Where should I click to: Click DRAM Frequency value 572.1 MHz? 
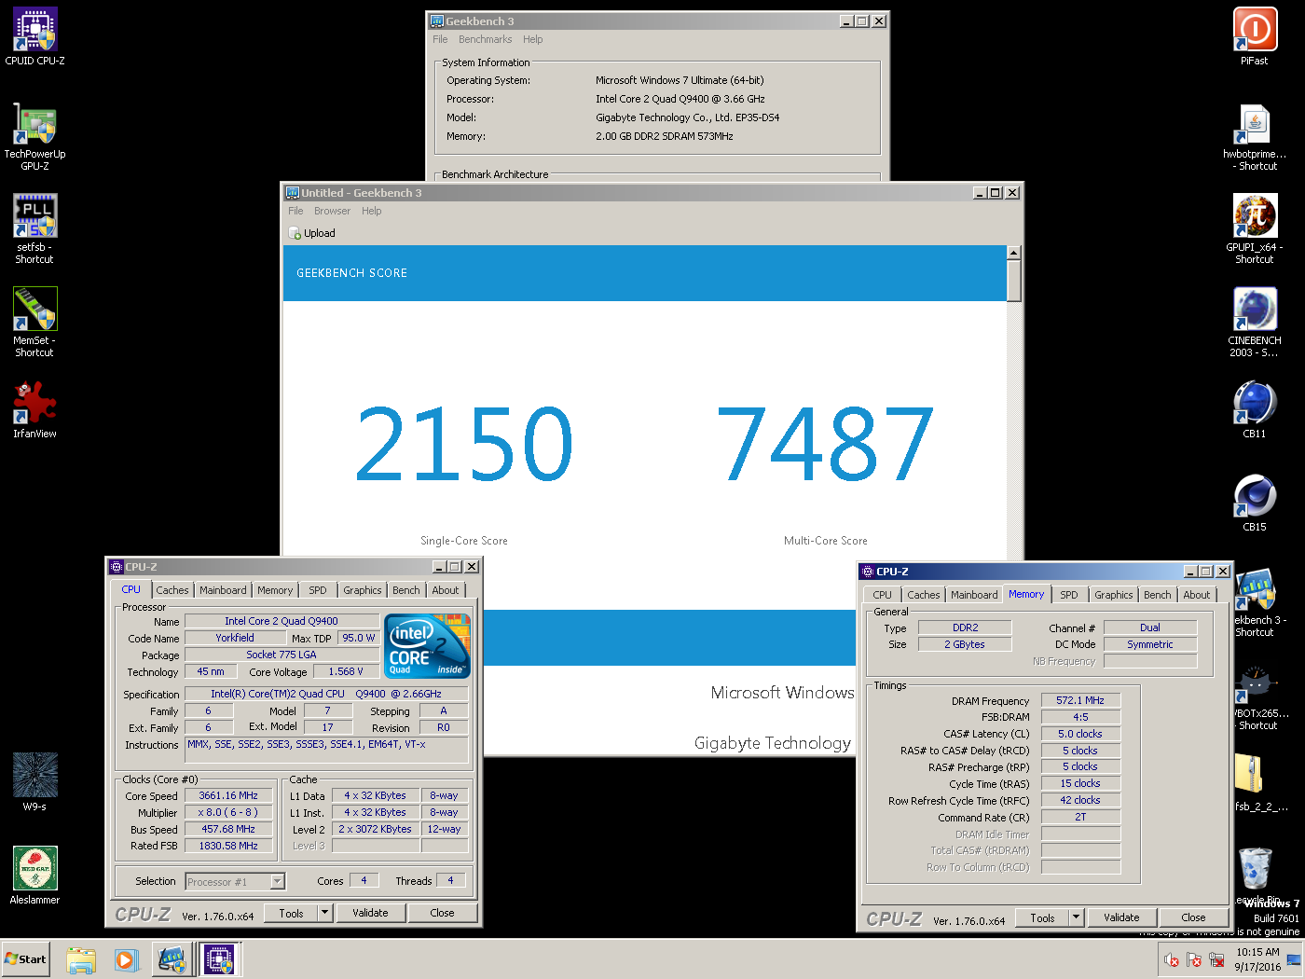click(1080, 700)
